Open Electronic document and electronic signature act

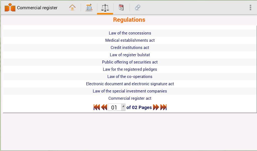pos(130,84)
